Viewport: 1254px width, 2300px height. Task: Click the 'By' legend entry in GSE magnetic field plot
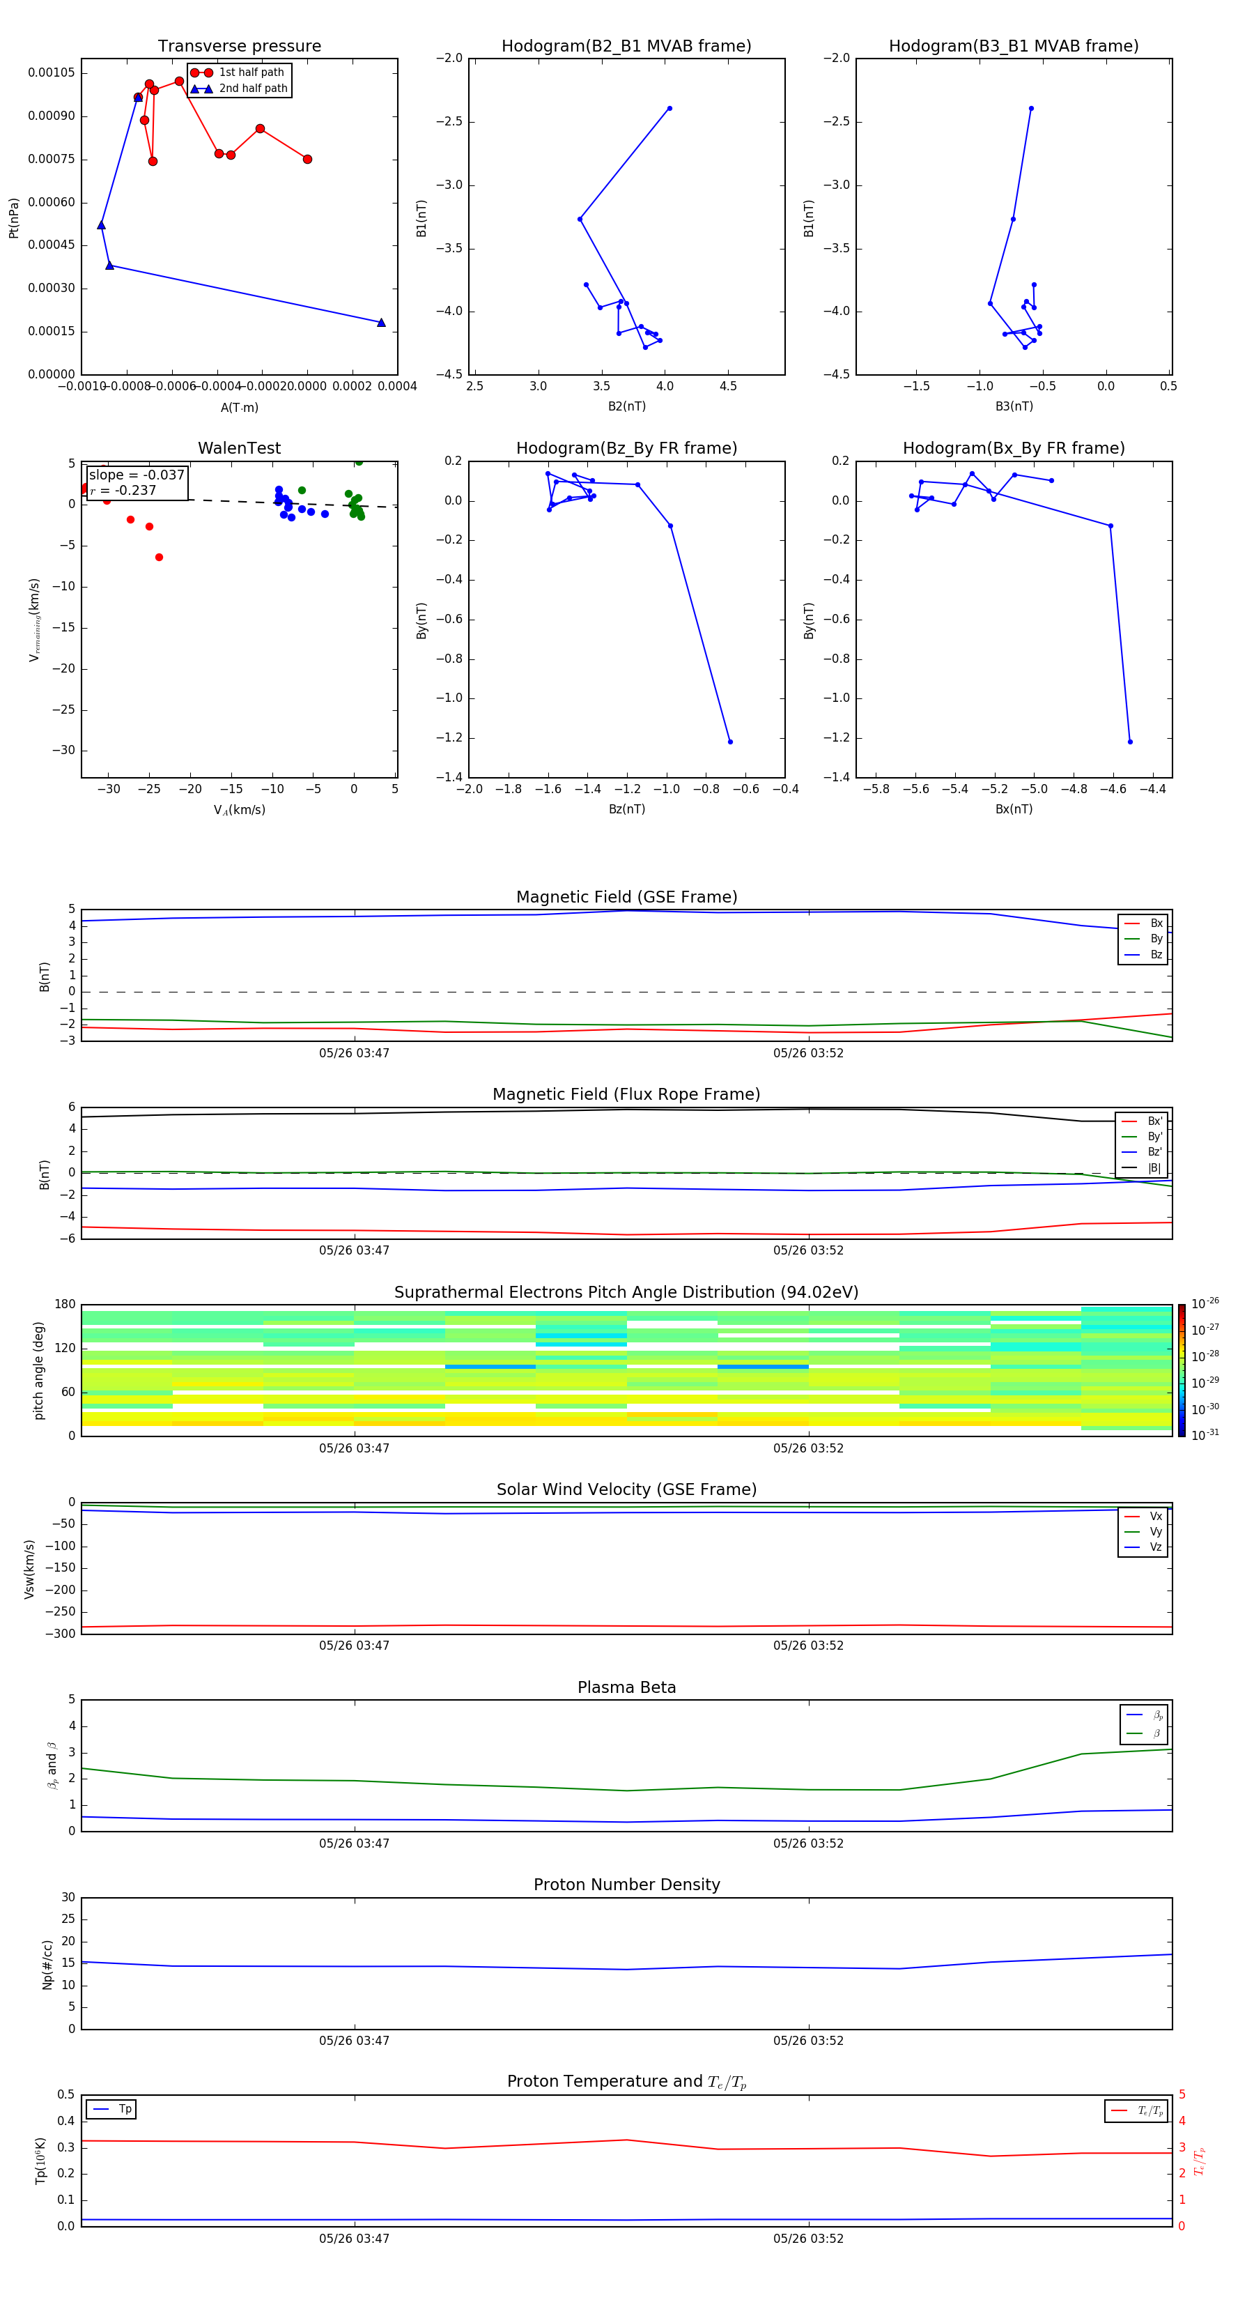pyautogui.click(x=1143, y=938)
